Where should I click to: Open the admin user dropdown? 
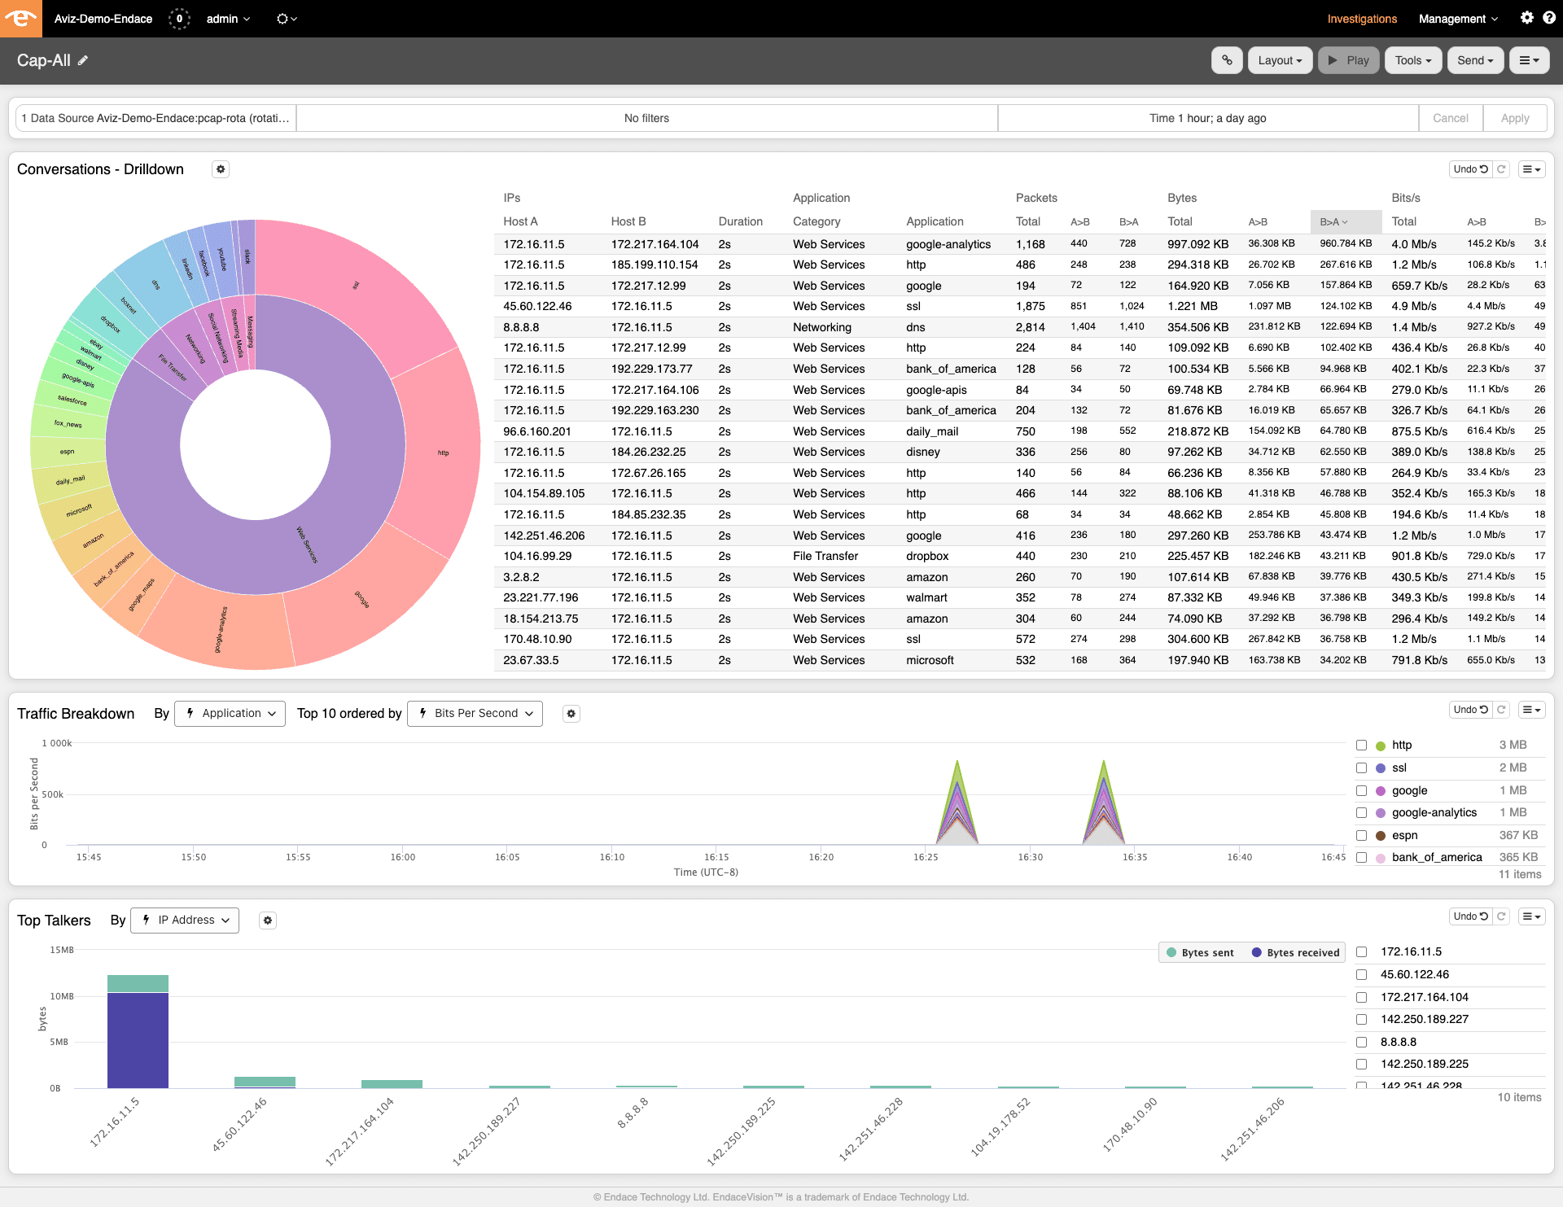coord(228,18)
